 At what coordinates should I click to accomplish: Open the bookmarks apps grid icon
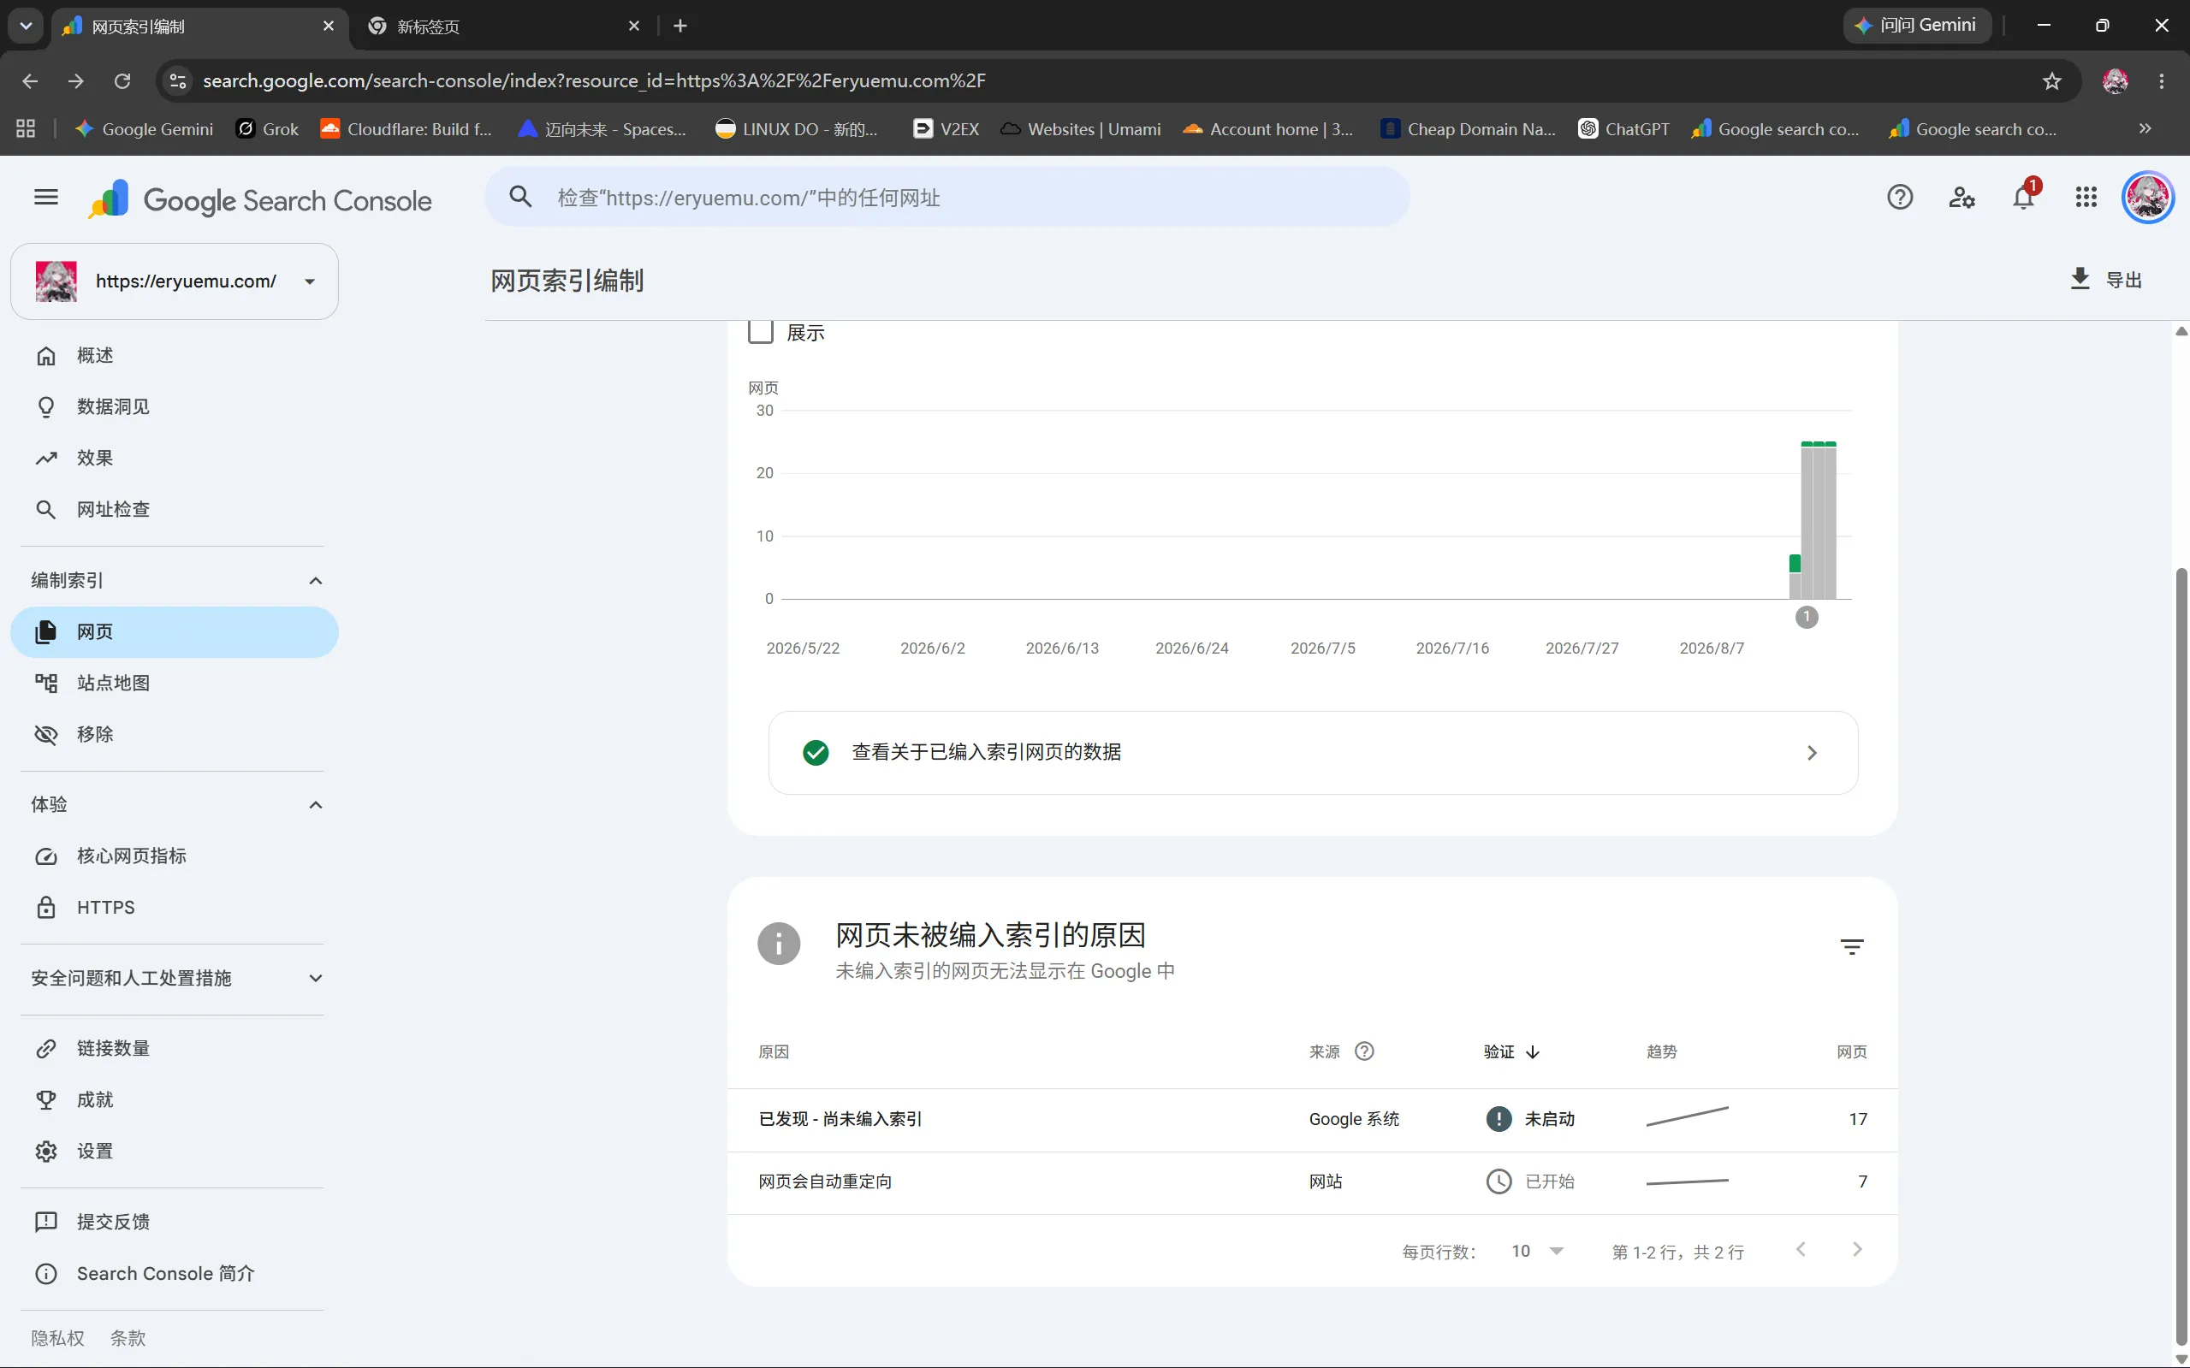pos(26,128)
